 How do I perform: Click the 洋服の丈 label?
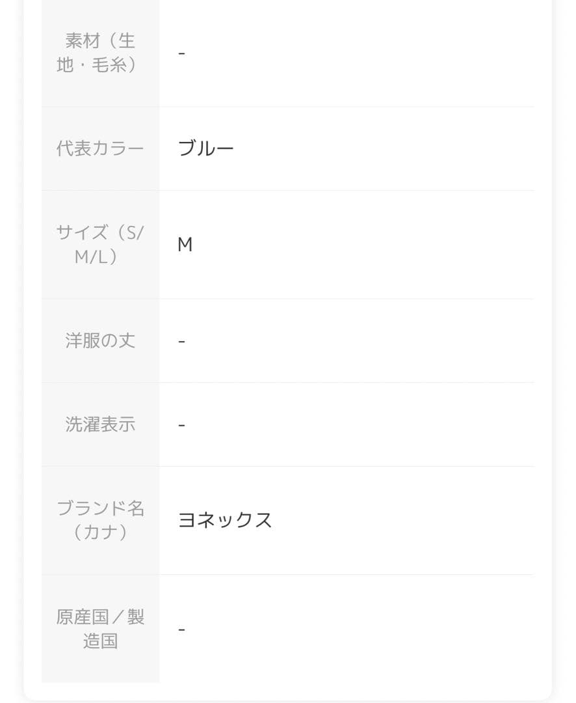pos(100,340)
